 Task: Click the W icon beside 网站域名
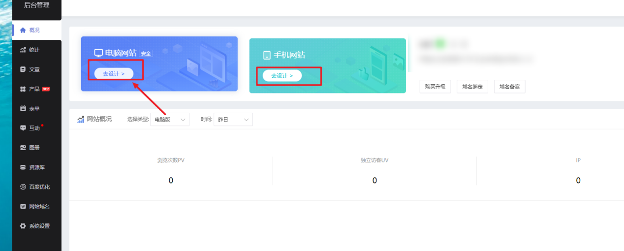23,207
